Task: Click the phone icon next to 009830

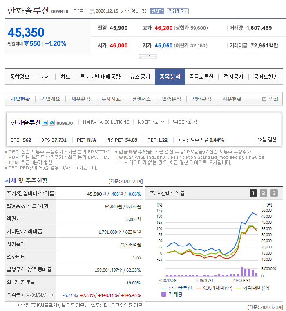Action: point(52,123)
